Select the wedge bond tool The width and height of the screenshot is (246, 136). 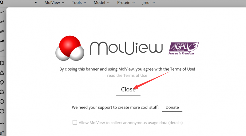click(x=2, y=41)
